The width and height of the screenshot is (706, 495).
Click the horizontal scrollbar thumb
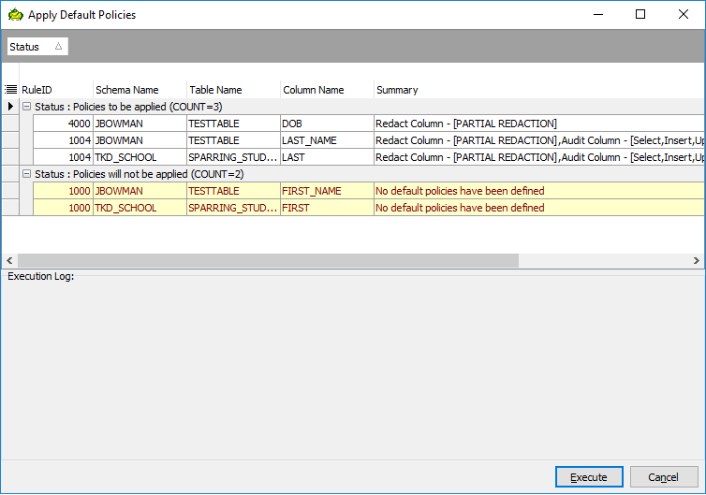(268, 260)
